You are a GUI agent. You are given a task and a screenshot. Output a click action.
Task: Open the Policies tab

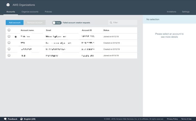pyautogui.click(x=48, y=12)
